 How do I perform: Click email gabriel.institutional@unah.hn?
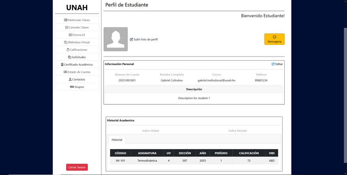[x=216, y=81]
